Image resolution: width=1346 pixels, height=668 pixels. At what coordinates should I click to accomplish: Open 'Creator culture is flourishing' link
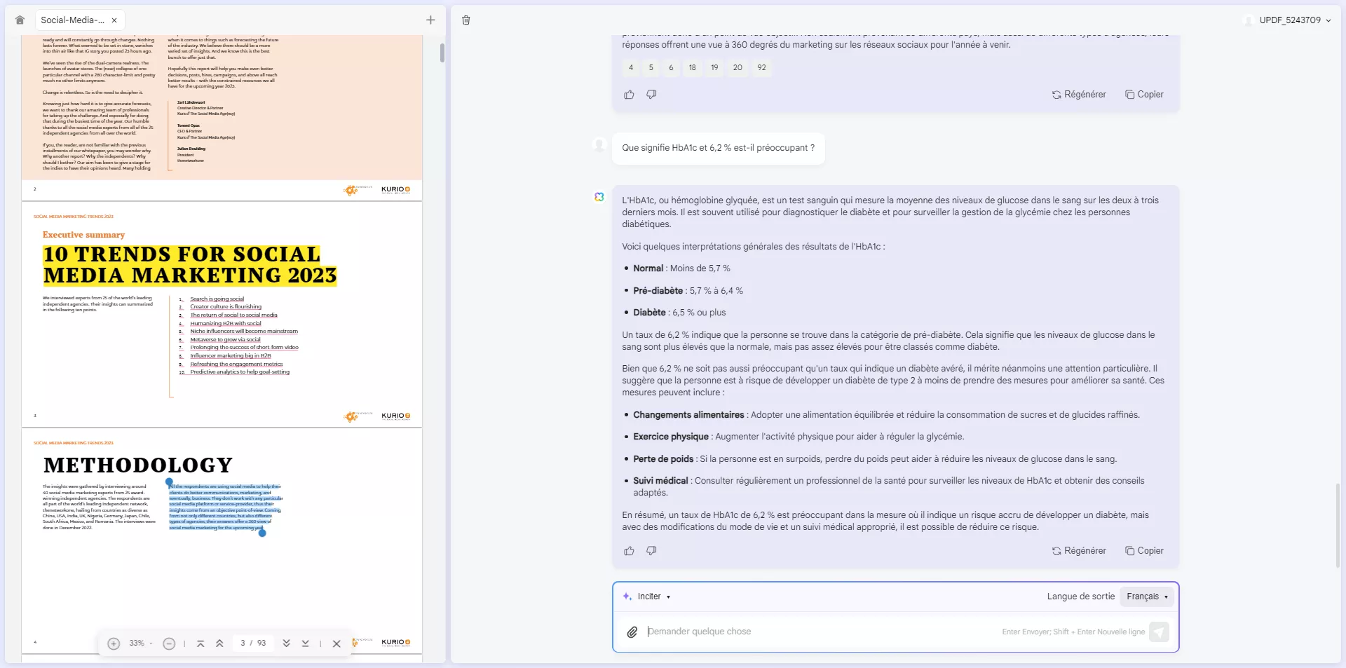click(x=226, y=307)
